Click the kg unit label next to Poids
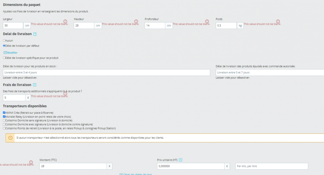This screenshot has height=175, width=324. coord(240,26)
